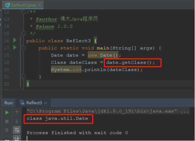The height and width of the screenshot is (141, 195).
Task: Run main method from line 17 gutter
Action: [x=15, y=47]
